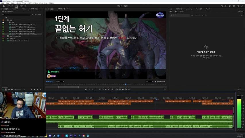Click the orange 1단계 caption clip in the timeline
This screenshot has width=245, height=138.
(106, 103)
